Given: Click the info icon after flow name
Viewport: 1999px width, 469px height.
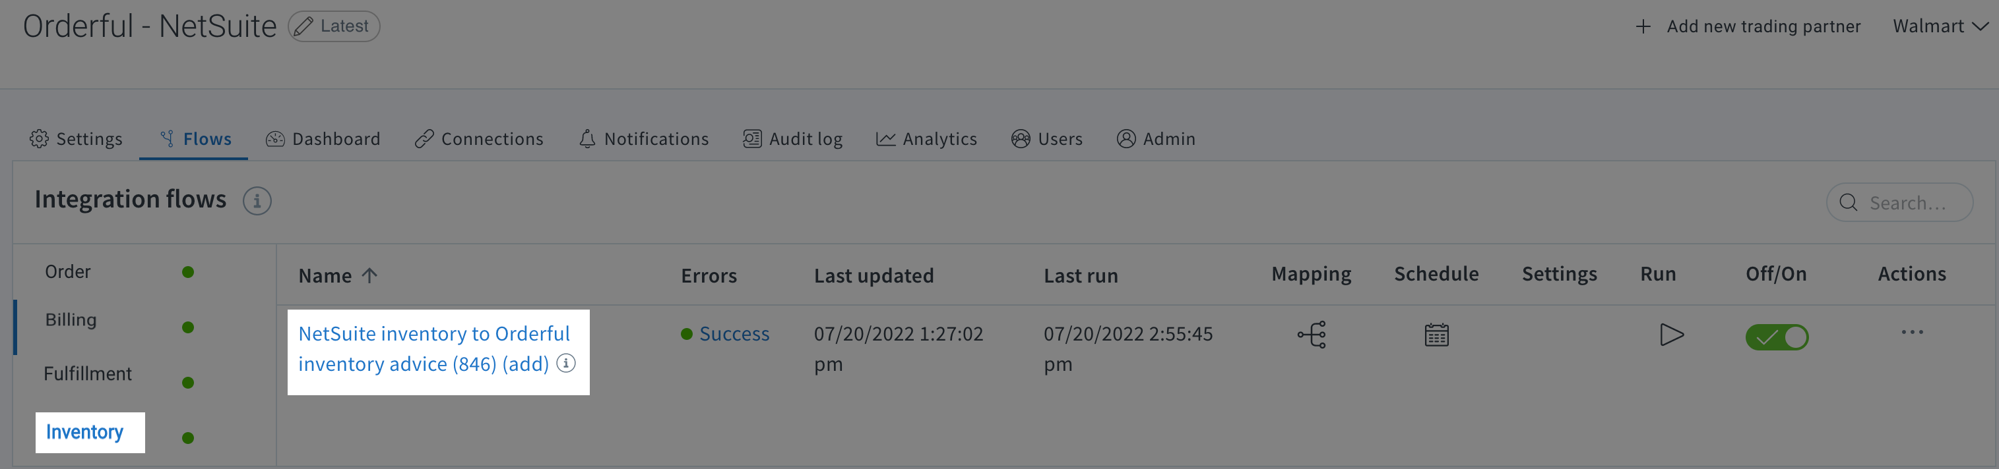Looking at the screenshot, I should coord(567,363).
